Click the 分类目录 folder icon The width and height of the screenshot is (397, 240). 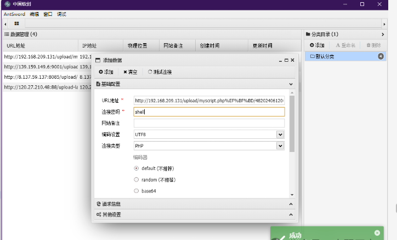click(x=308, y=34)
